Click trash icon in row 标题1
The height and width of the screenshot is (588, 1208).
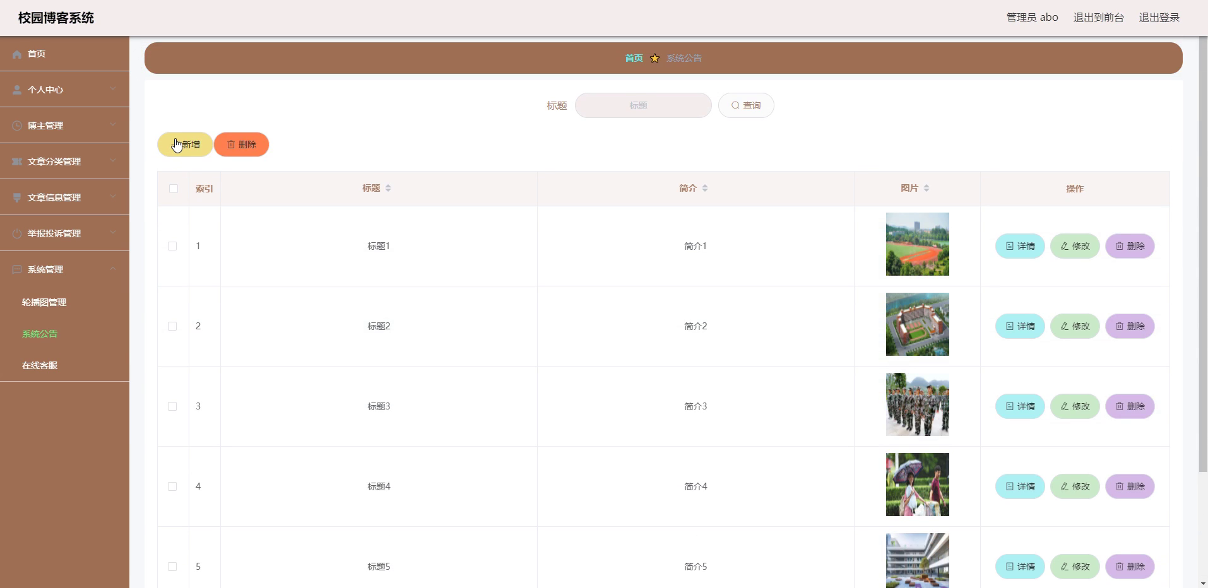point(1120,246)
